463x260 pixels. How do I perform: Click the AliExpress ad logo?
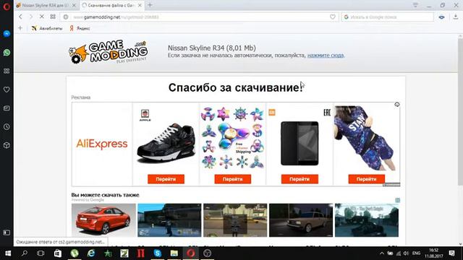tap(102, 144)
